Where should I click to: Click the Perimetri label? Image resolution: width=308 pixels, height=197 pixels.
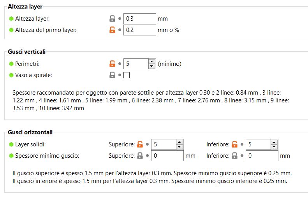[27, 64]
